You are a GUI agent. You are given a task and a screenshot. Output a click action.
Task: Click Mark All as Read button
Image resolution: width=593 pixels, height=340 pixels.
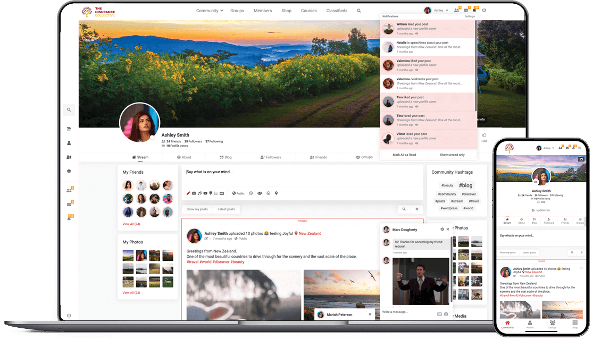(404, 155)
